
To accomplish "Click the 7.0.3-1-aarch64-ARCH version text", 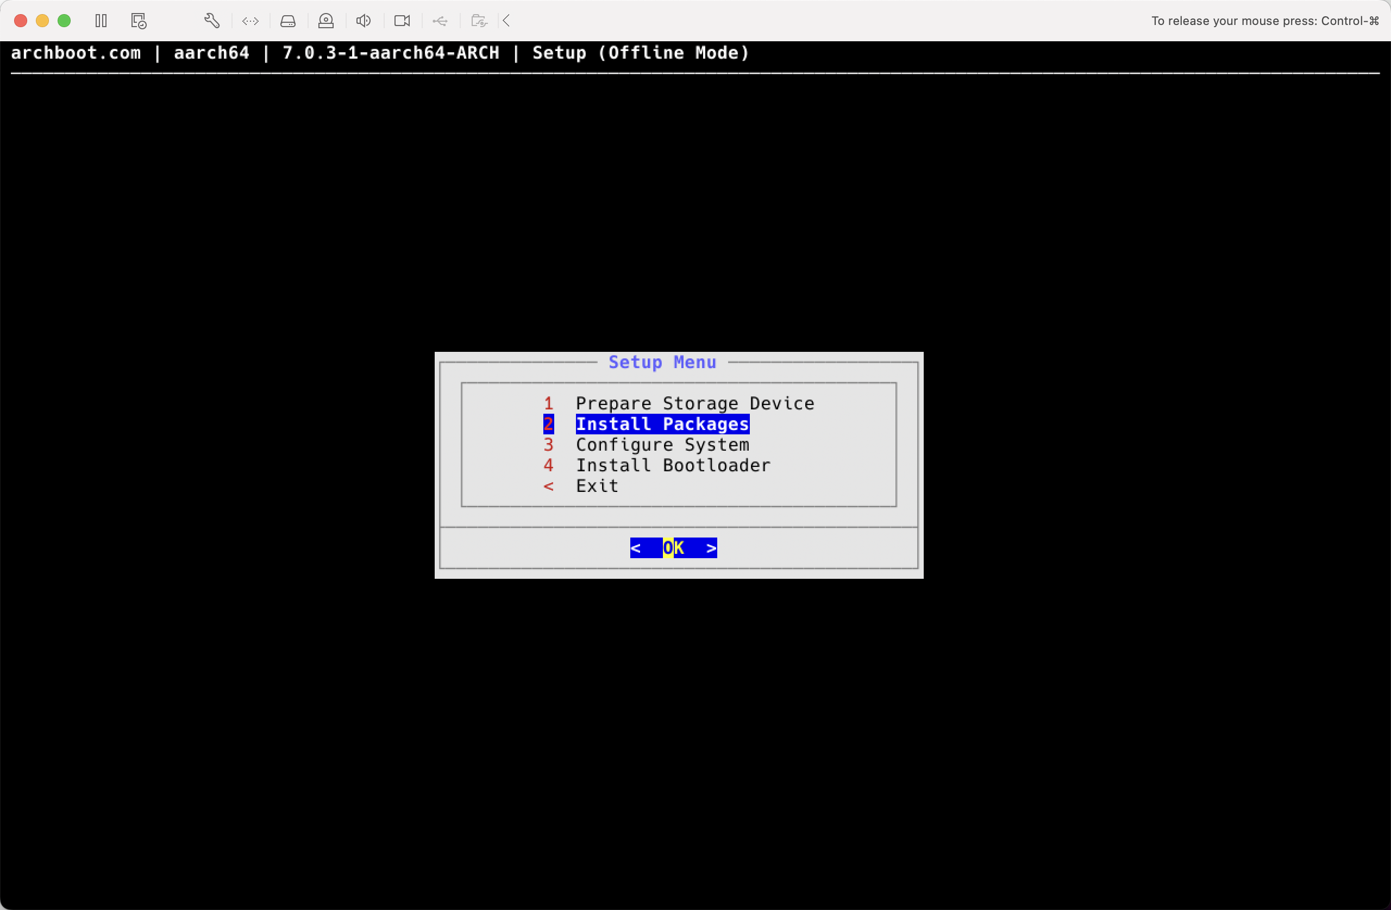I will pyautogui.click(x=391, y=53).
